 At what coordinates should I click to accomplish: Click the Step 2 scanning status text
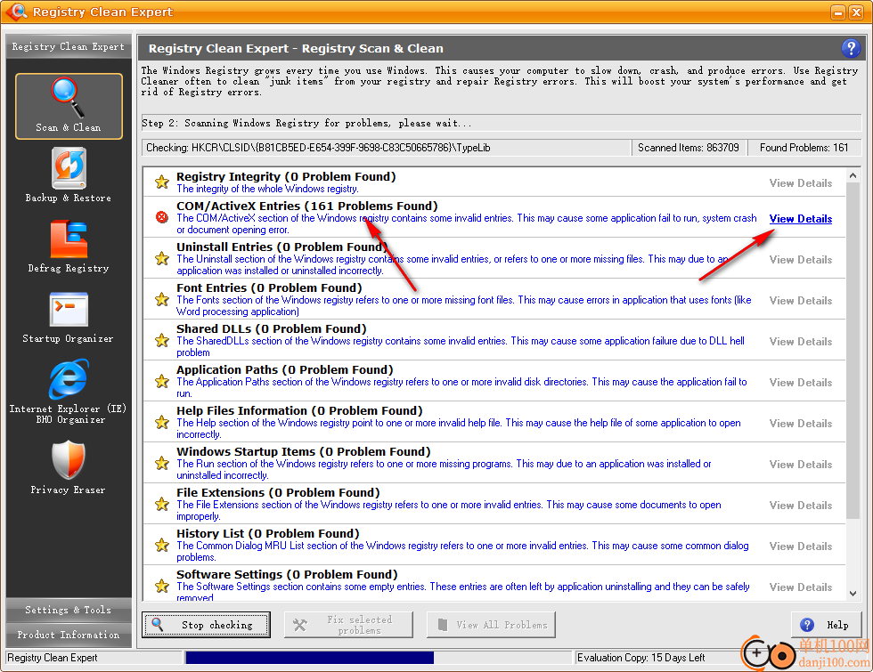[x=306, y=123]
